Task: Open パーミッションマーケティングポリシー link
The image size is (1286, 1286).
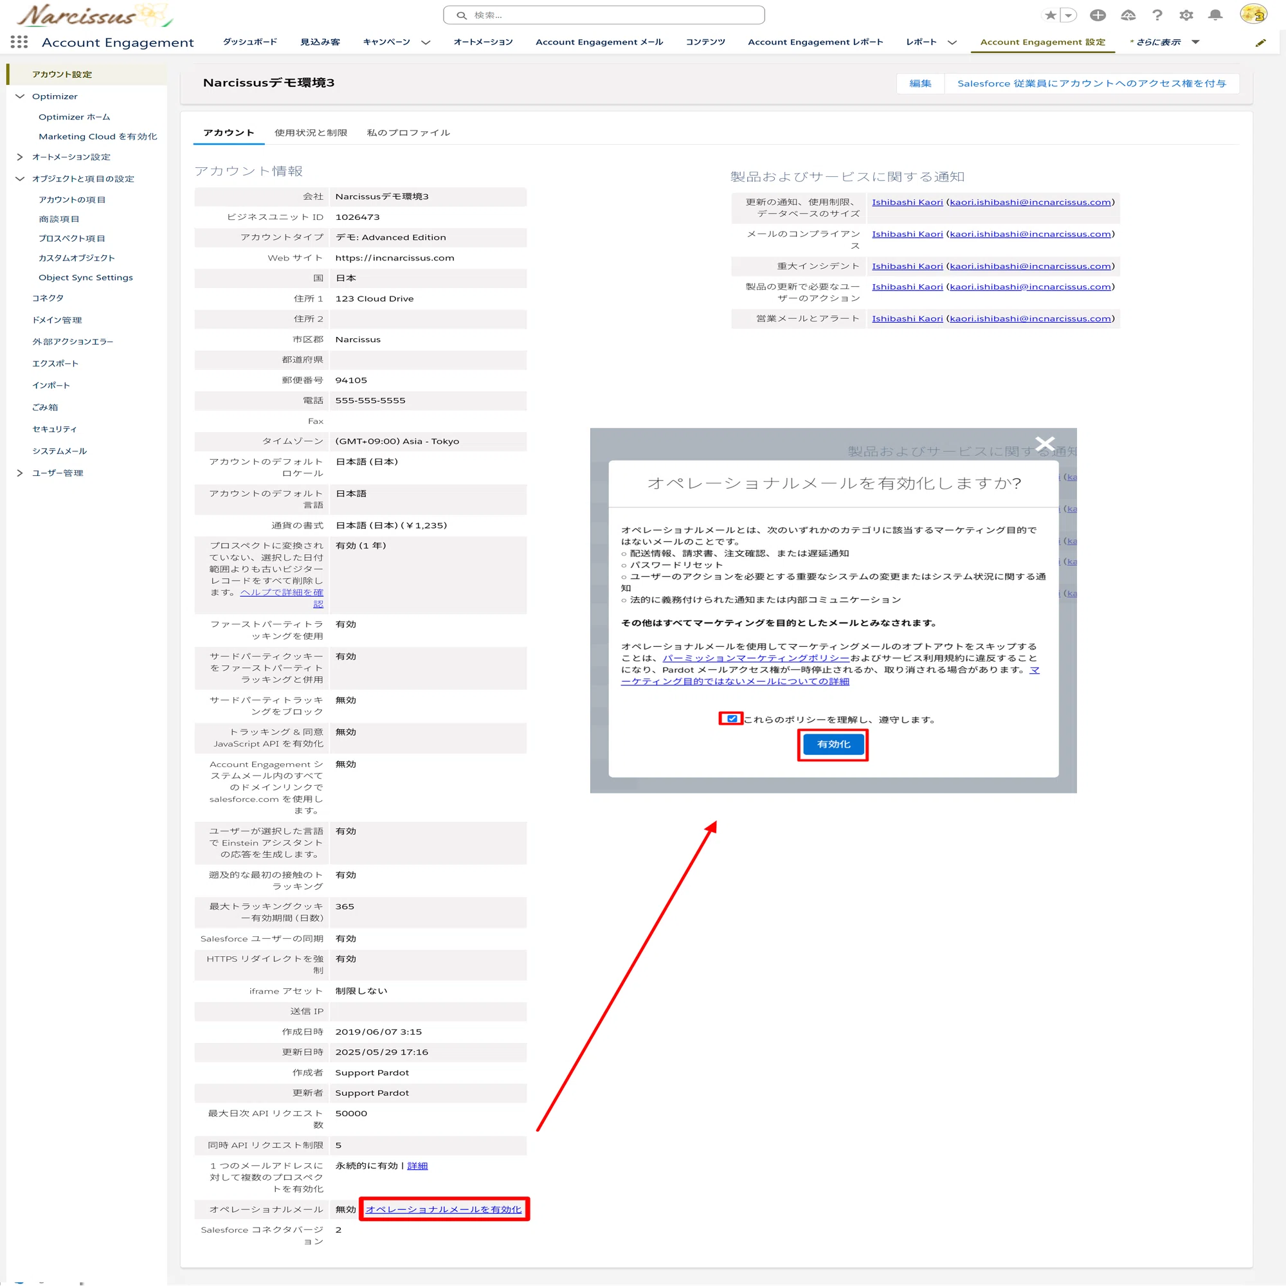Action: (x=756, y=658)
